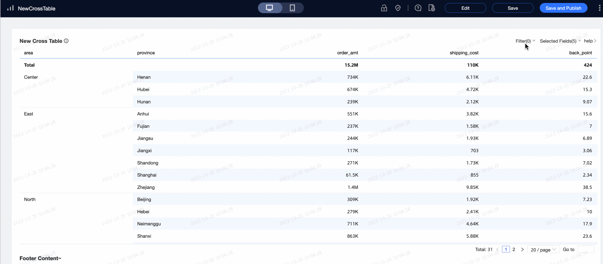Expand the Filter(0) dropdown
603x264 pixels.
click(526, 41)
